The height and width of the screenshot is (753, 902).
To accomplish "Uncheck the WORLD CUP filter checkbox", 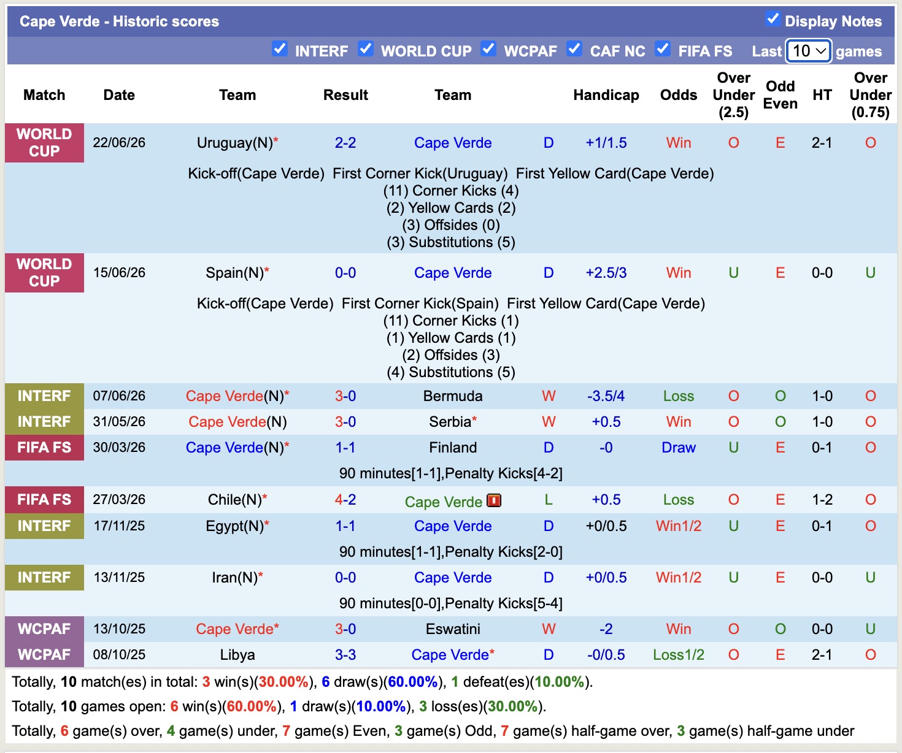I will [366, 49].
